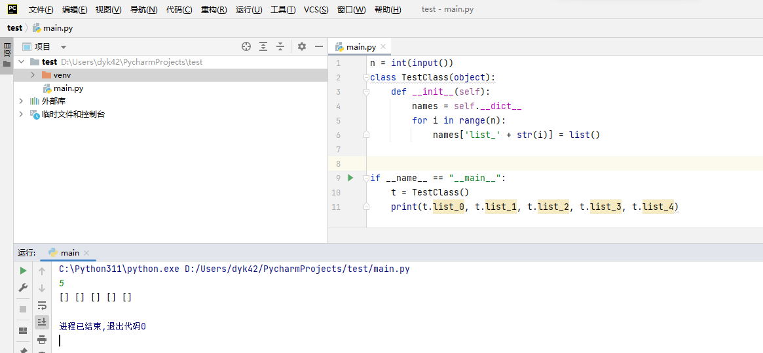Image resolution: width=763 pixels, height=353 pixels.
Task: Click the fold end marker on line 6
Action: (366, 135)
